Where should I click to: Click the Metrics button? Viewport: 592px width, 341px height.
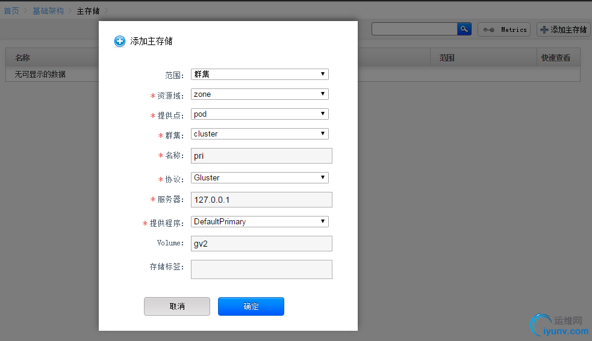click(x=504, y=29)
